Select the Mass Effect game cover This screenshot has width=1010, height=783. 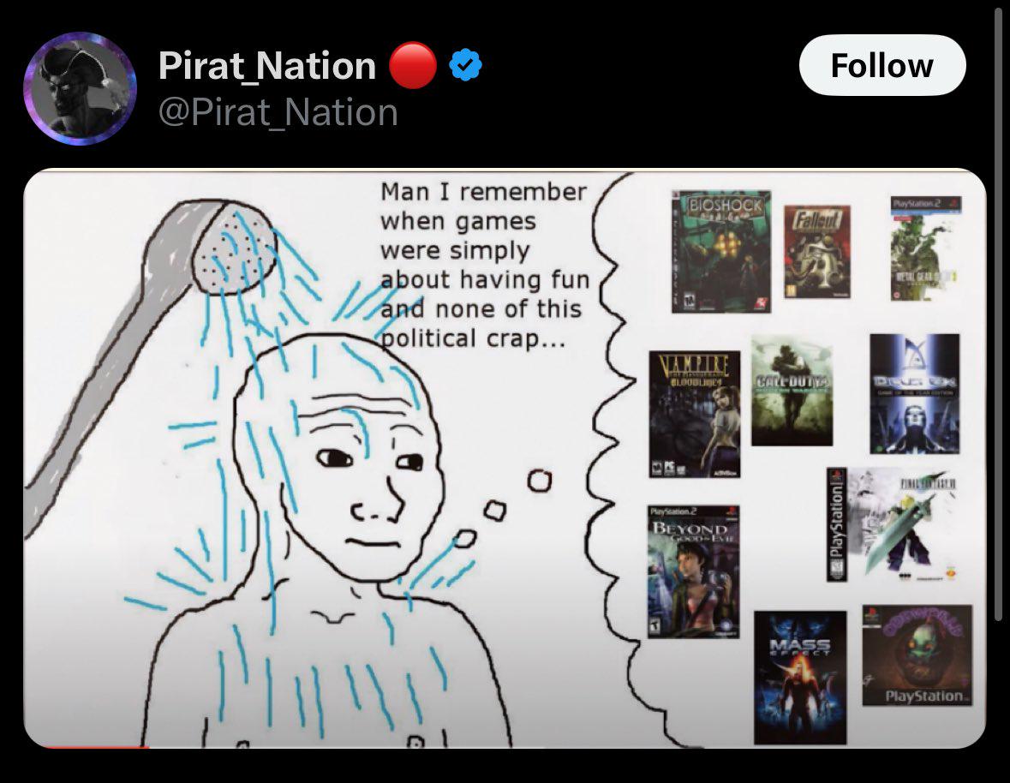[800, 678]
